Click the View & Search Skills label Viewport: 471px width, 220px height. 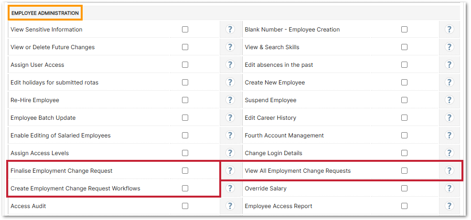click(272, 47)
